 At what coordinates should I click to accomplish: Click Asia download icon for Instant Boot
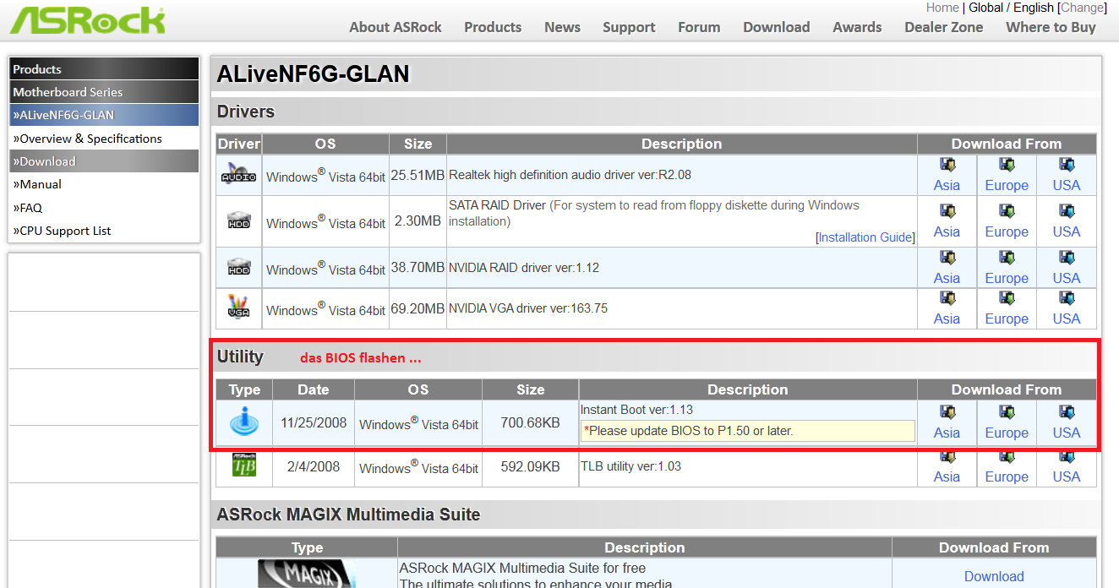[947, 412]
